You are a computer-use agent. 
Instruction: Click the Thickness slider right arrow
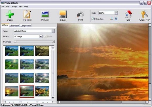[x=53, y=42]
